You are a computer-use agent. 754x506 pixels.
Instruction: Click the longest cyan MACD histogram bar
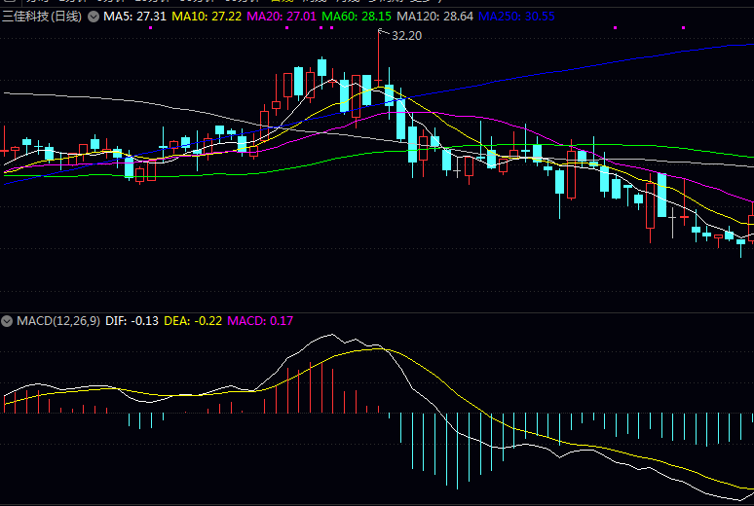(x=456, y=450)
